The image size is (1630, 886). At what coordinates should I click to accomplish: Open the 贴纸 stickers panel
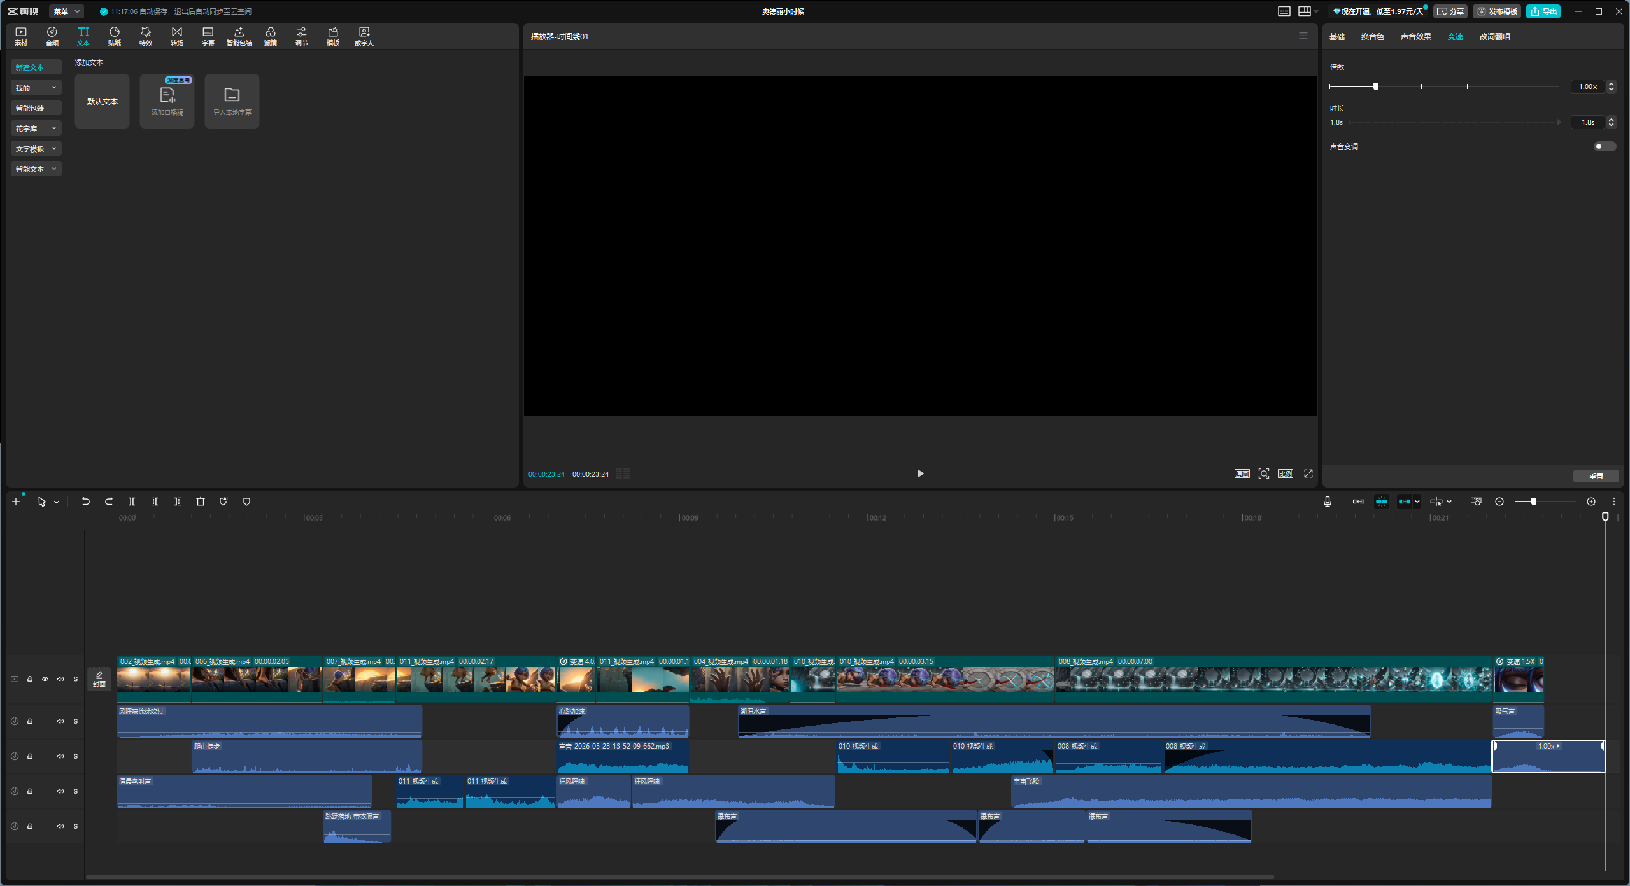[x=115, y=36]
